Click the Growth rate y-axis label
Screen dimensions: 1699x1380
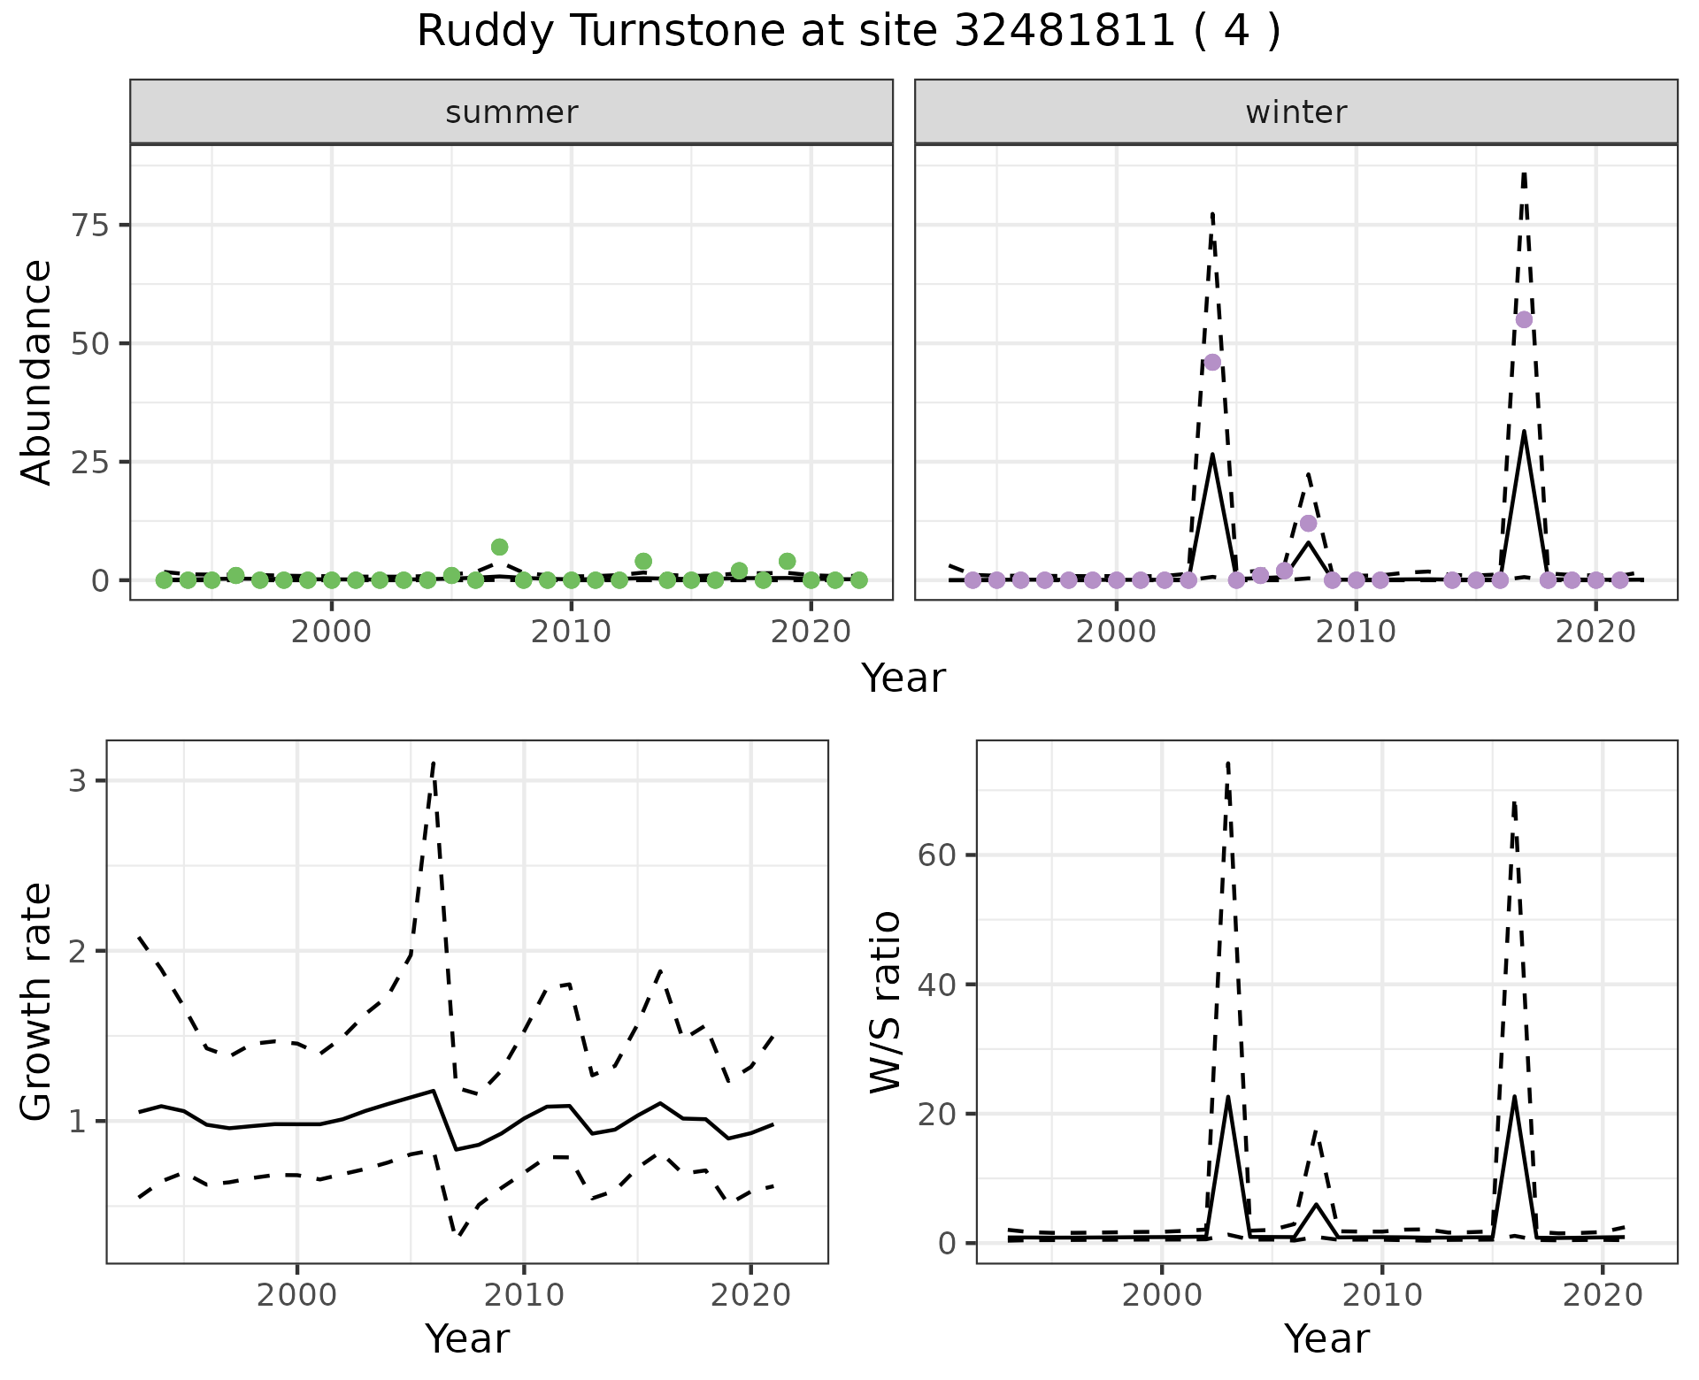[37, 1001]
